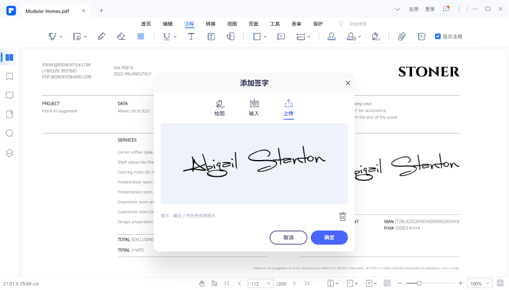Click the 取消 button
This screenshot has width=509, height=290.
coord(288,238)
